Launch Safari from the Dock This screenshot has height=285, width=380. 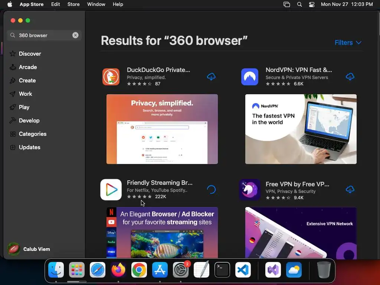pos(98,269)
